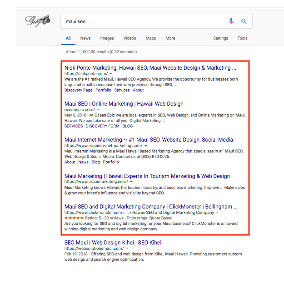Open the search Tools options
This screenshot has height=285, width=284.
click(x=242, y=38)
